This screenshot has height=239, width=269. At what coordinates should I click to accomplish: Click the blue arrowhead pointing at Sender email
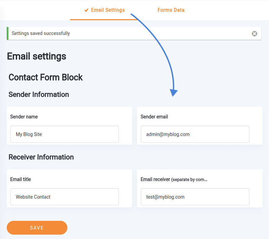click(174, 93)
